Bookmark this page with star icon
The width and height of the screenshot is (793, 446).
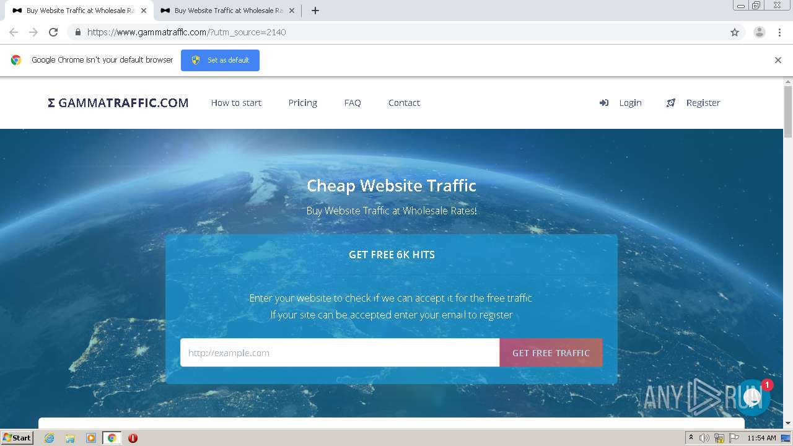pyautogui.click(x=735, y=32)
